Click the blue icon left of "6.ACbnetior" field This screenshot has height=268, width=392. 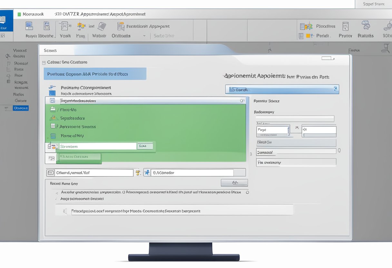tap(147, 173)
